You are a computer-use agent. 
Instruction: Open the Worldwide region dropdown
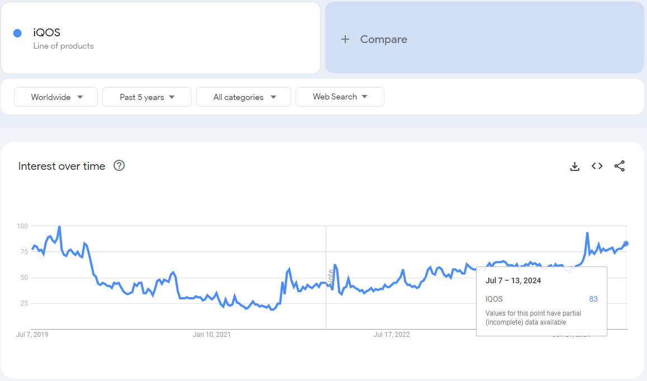56,97
